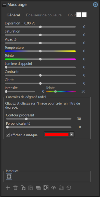Switch to Égaliseur de couleurs tab
The width and height of the screenshot is (100, 197).
coord(44,15)
